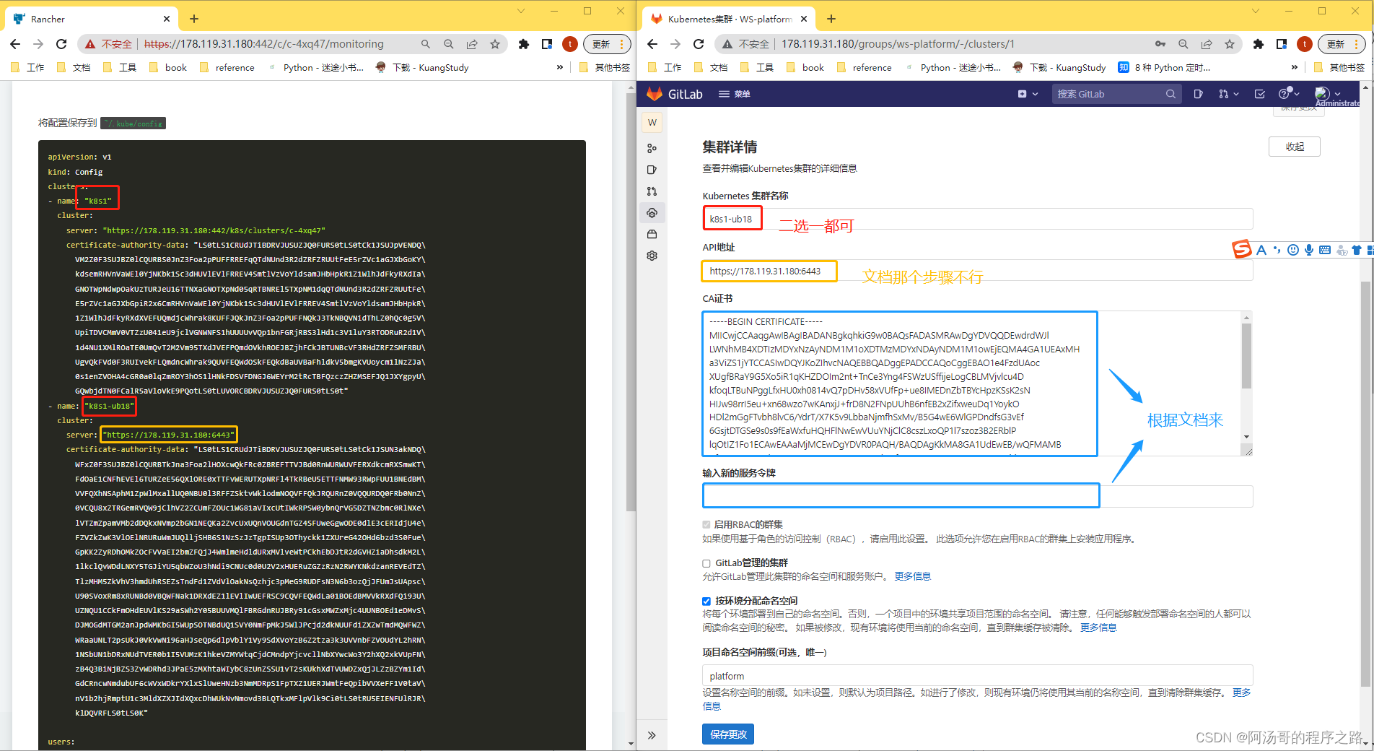
Task: Click 更新 button in Rancher window
Action: tap(607, 44)
